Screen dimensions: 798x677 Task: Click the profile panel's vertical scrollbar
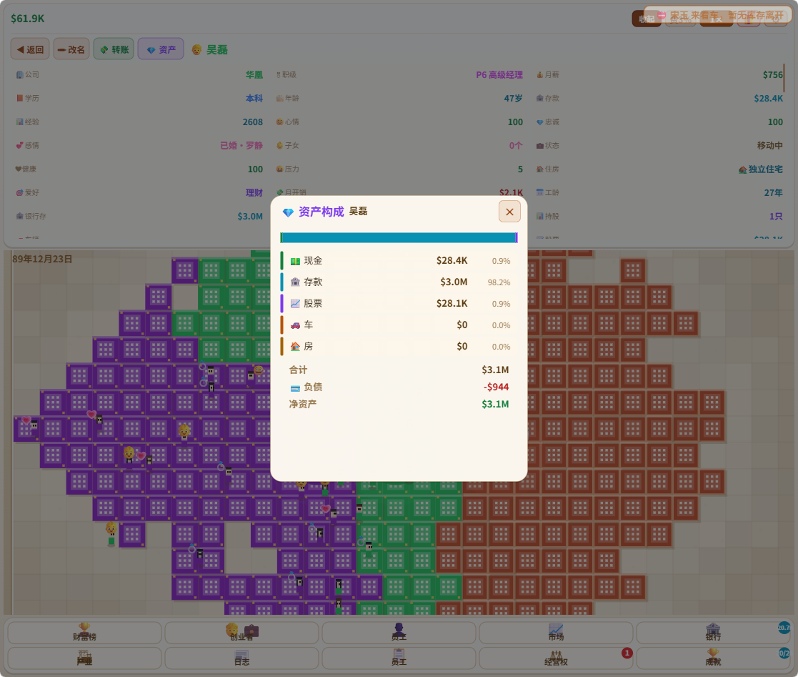point(784,78)
